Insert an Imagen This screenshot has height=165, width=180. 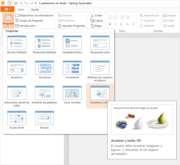pos(169,15)
